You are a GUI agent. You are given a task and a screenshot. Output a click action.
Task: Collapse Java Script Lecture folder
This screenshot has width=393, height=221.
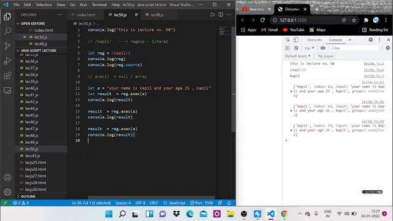click(x=38, y=50)
